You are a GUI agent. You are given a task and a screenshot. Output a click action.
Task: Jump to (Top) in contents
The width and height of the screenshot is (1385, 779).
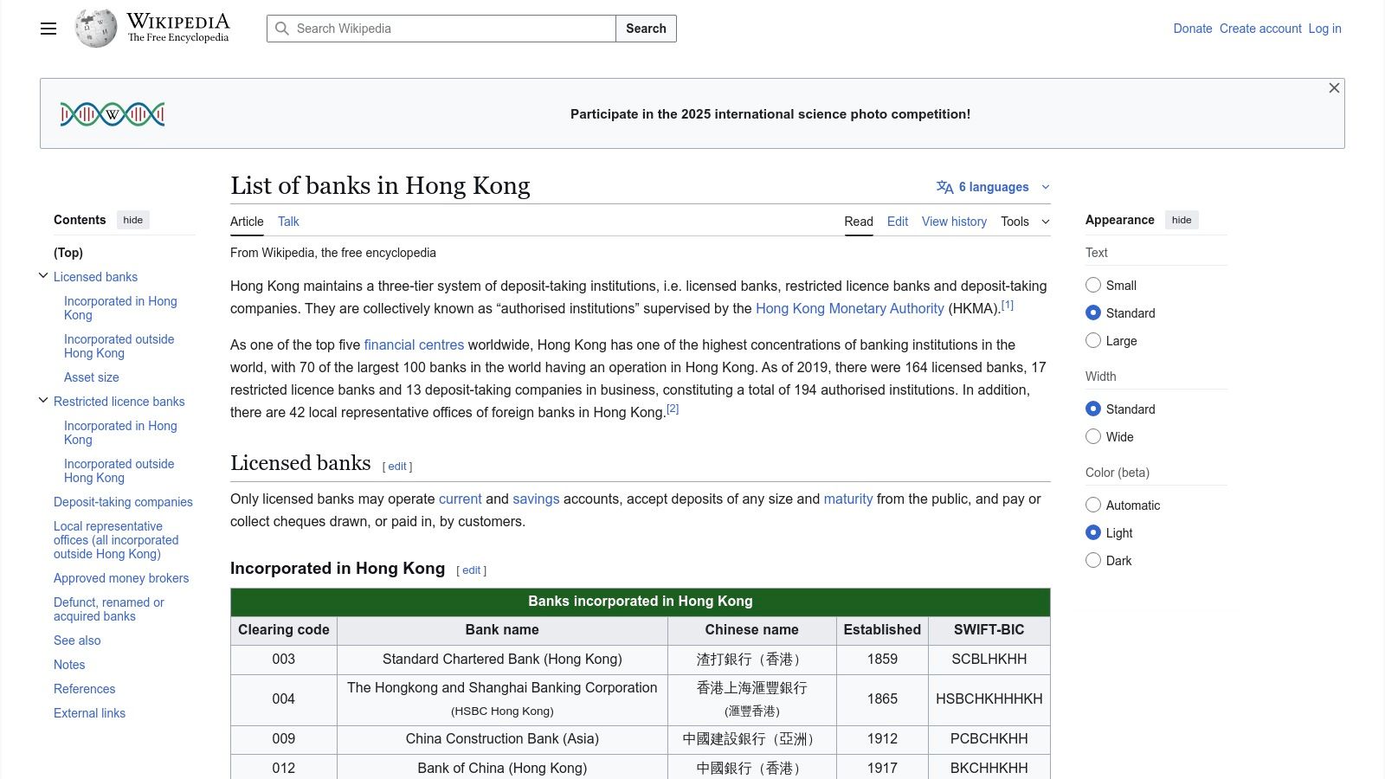click(x=68, y=253)
